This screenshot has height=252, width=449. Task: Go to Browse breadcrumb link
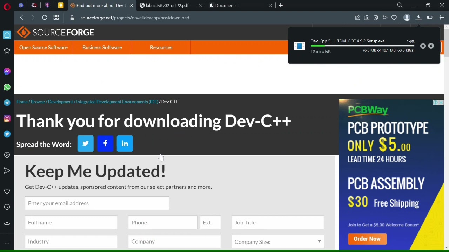[x=38, y=101]
